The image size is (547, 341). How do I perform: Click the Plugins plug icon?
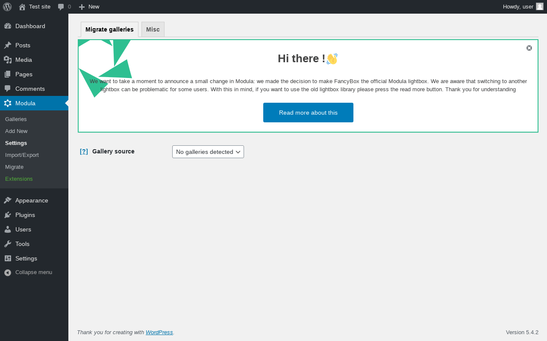[8, 215]
